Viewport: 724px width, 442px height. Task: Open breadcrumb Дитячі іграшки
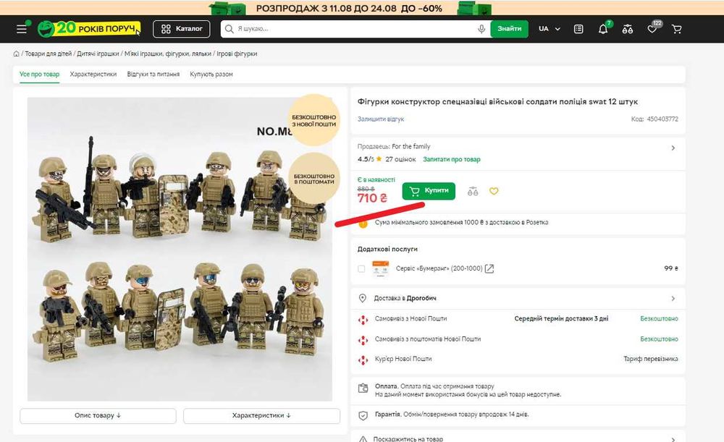tap(98, 54)
